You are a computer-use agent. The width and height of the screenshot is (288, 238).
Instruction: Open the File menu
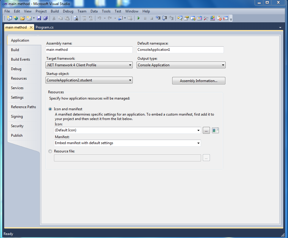tap(7, 11)
